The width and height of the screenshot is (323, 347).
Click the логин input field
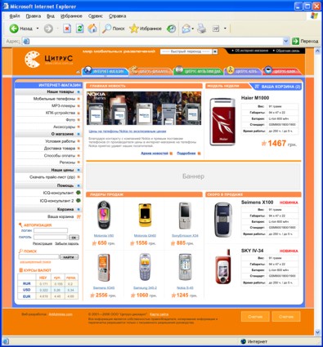[x=51, y=230]
